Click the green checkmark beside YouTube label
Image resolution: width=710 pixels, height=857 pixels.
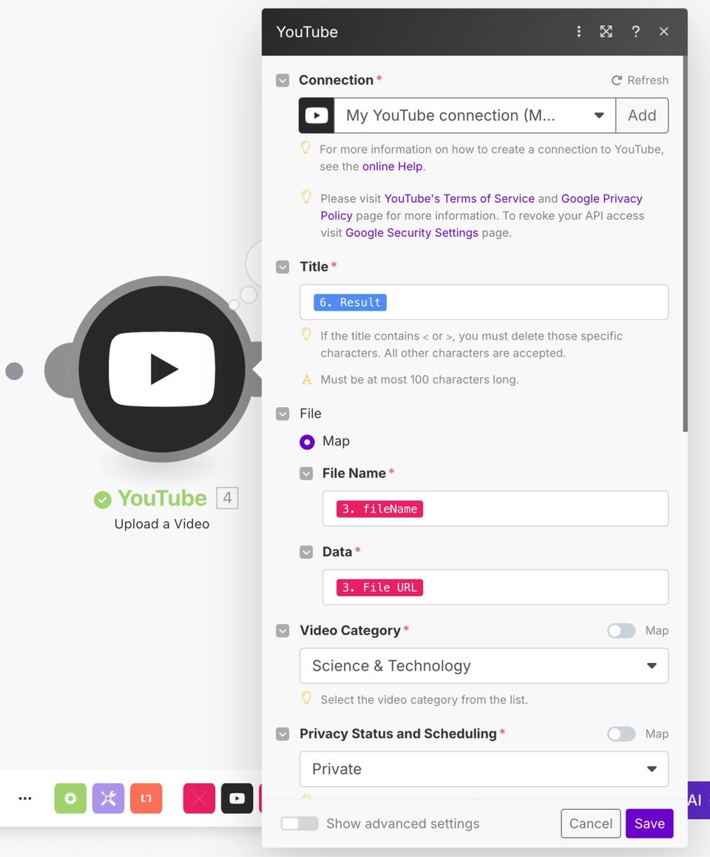[x=102, y=500]
